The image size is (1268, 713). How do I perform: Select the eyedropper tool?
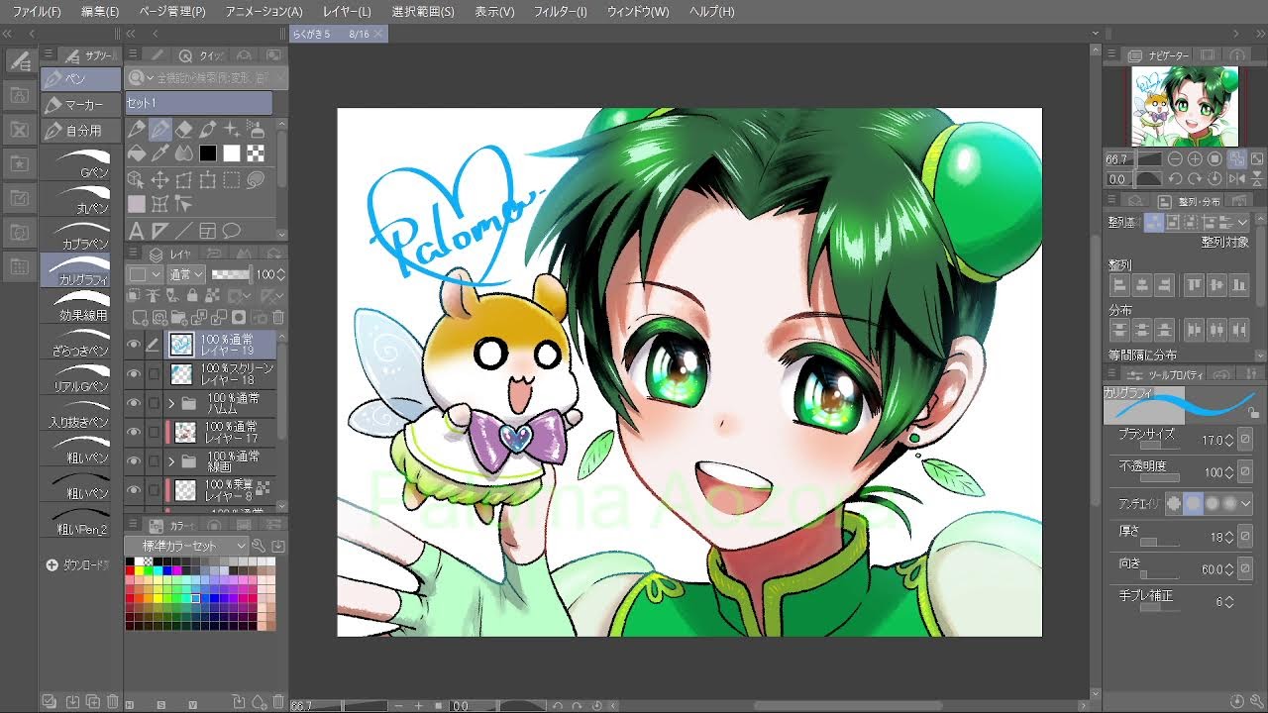coord(160,153)
